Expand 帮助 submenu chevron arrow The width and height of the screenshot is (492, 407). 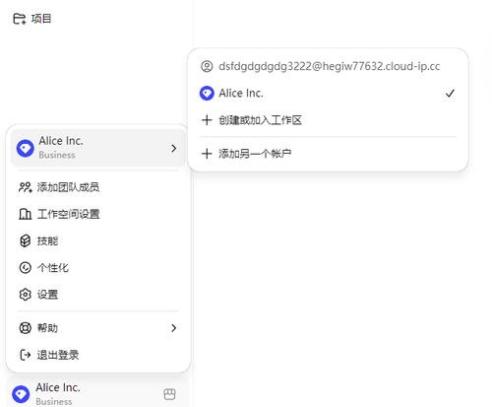point(174,328)
